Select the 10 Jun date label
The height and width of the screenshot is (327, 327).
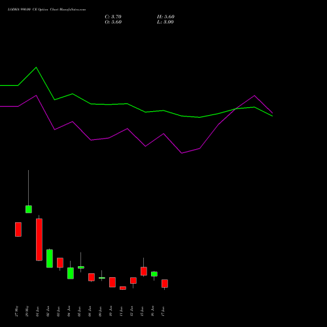(111, 311)
